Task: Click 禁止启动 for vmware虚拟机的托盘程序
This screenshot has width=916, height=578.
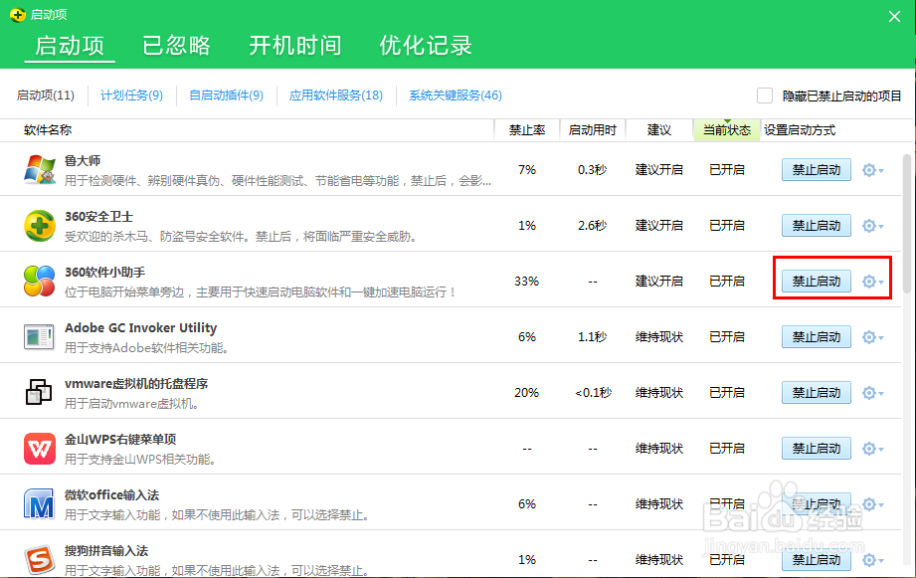Action: click(816, 392)
